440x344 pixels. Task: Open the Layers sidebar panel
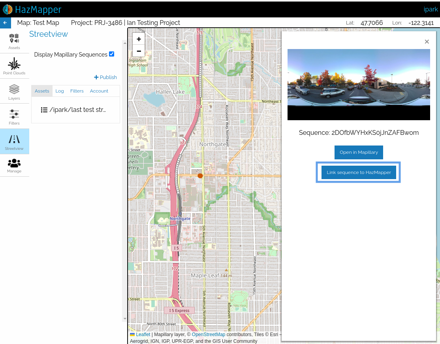(14, 91)
